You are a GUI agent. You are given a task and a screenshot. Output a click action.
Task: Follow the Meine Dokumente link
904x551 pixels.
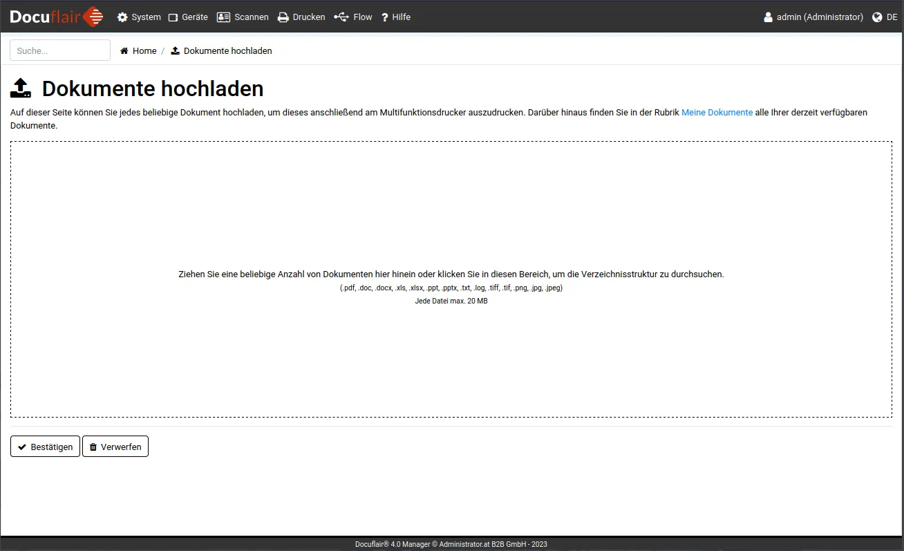(717, 112)
